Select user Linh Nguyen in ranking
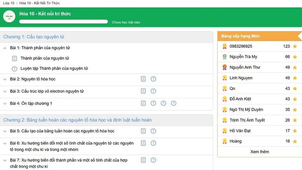The image size is (302, 170). 241,78
